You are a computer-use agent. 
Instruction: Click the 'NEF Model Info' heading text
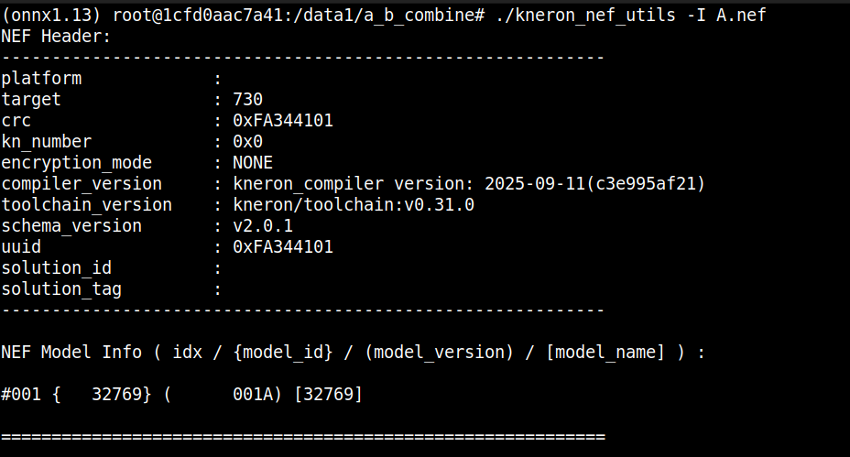click(x=71, y=353)
